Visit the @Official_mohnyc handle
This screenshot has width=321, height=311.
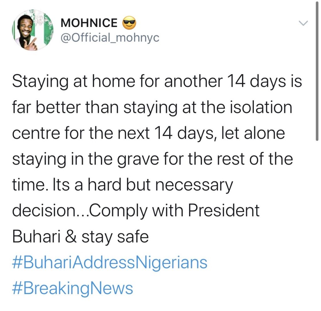[x=110, y=38]
